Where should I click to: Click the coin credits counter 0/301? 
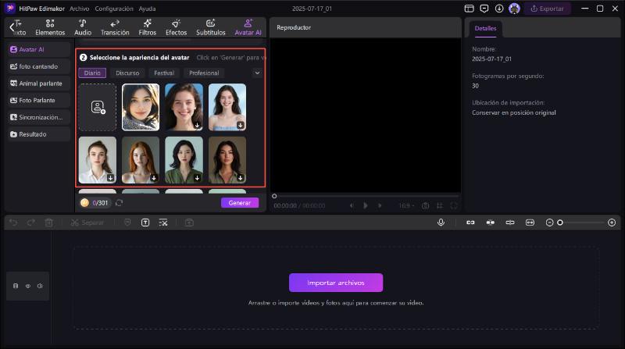click(95, 203)
